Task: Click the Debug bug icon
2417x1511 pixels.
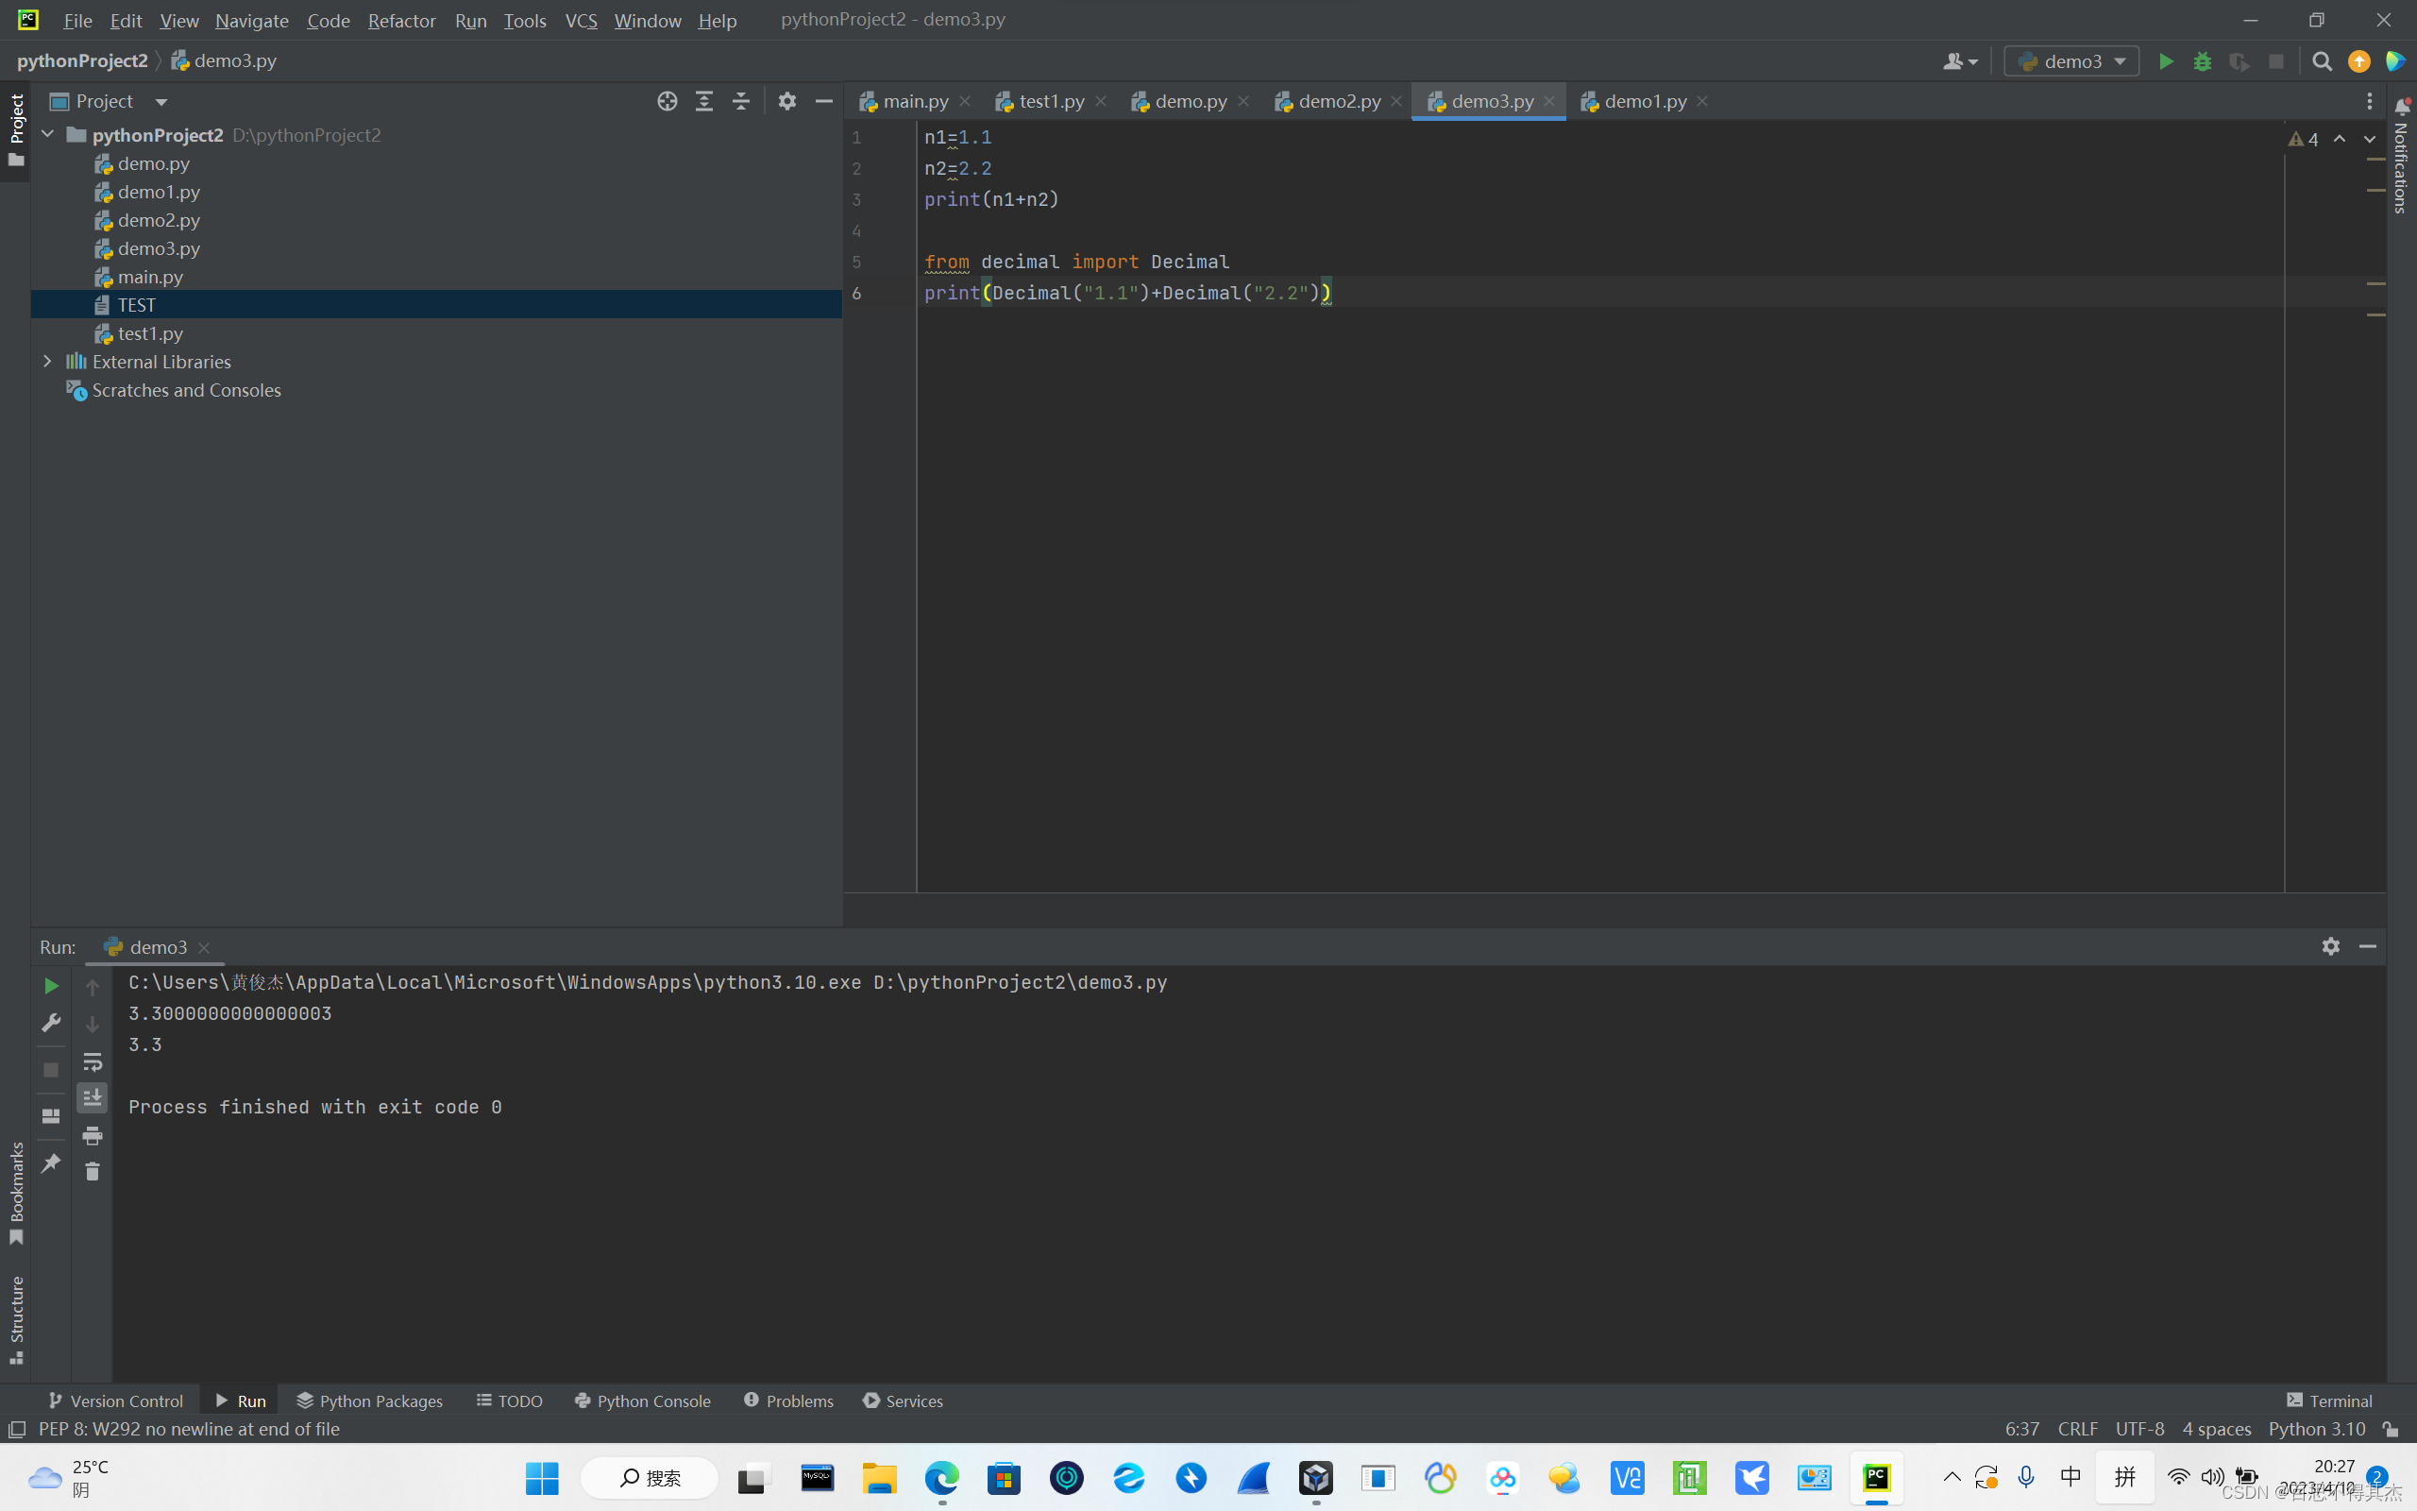Action: pos(2203,62)
